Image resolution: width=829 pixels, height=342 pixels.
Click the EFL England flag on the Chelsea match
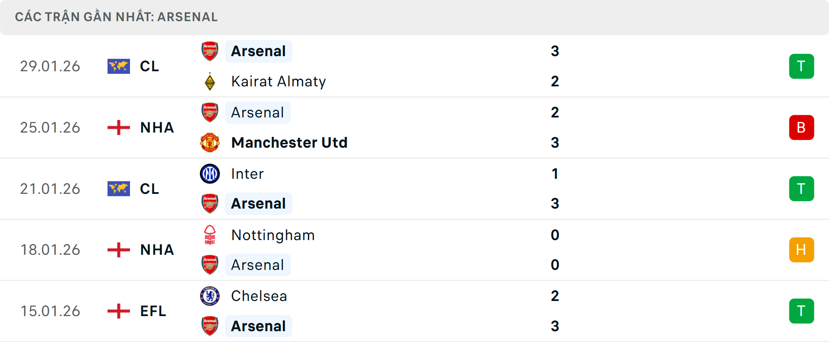[118, 311]
